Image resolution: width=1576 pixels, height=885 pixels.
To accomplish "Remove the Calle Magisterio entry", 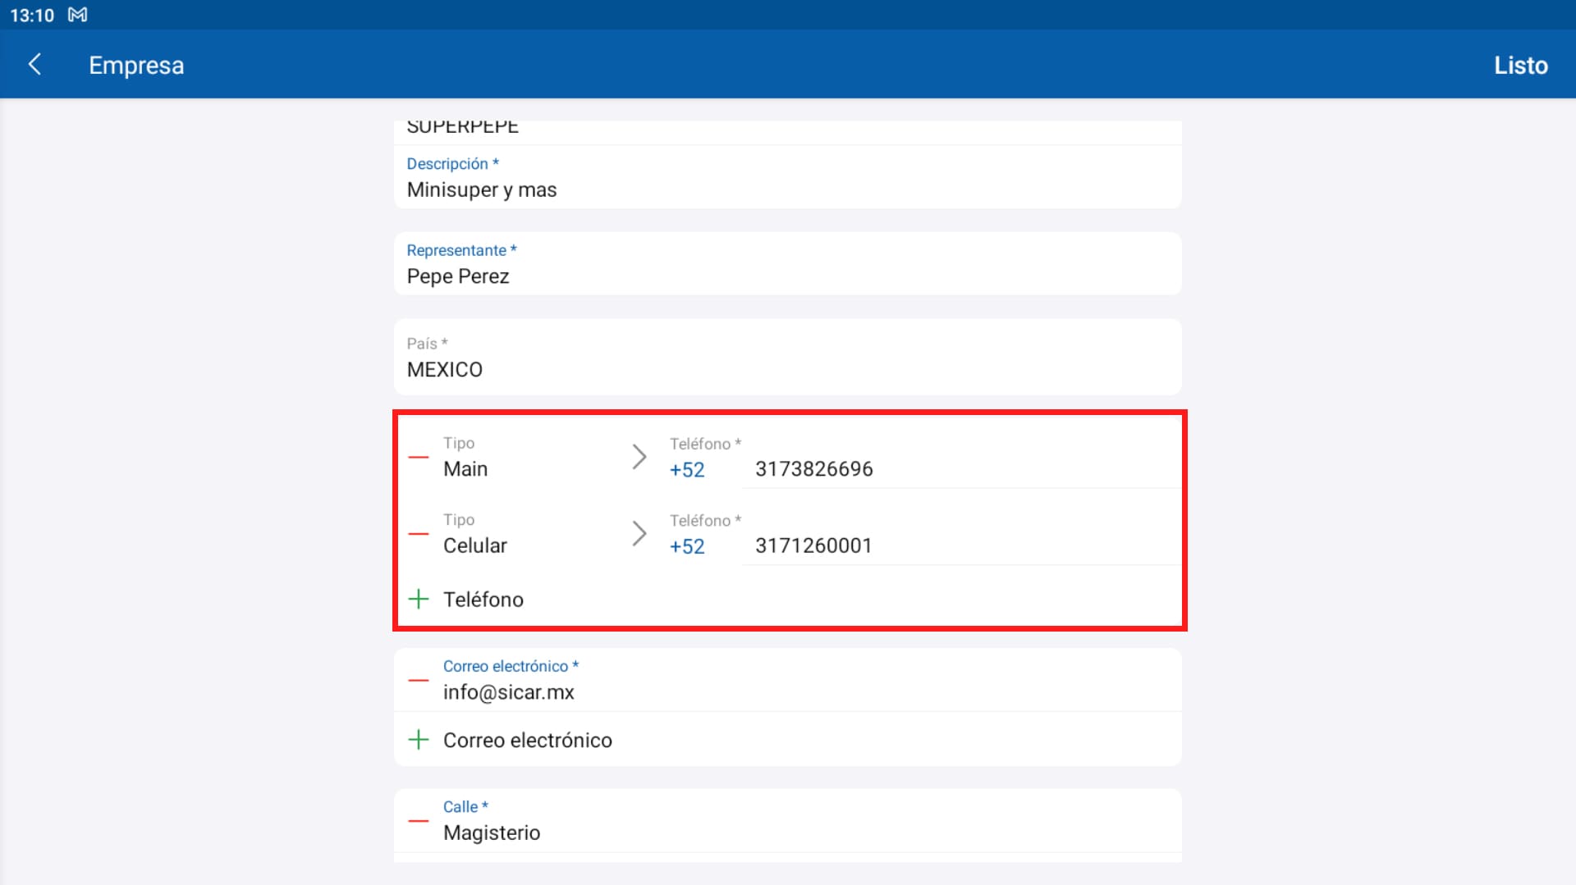I will coord(419,820).
